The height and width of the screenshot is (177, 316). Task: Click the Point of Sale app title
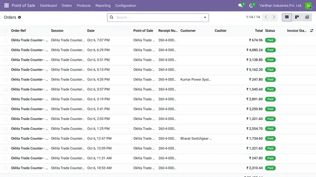[23, 5]
